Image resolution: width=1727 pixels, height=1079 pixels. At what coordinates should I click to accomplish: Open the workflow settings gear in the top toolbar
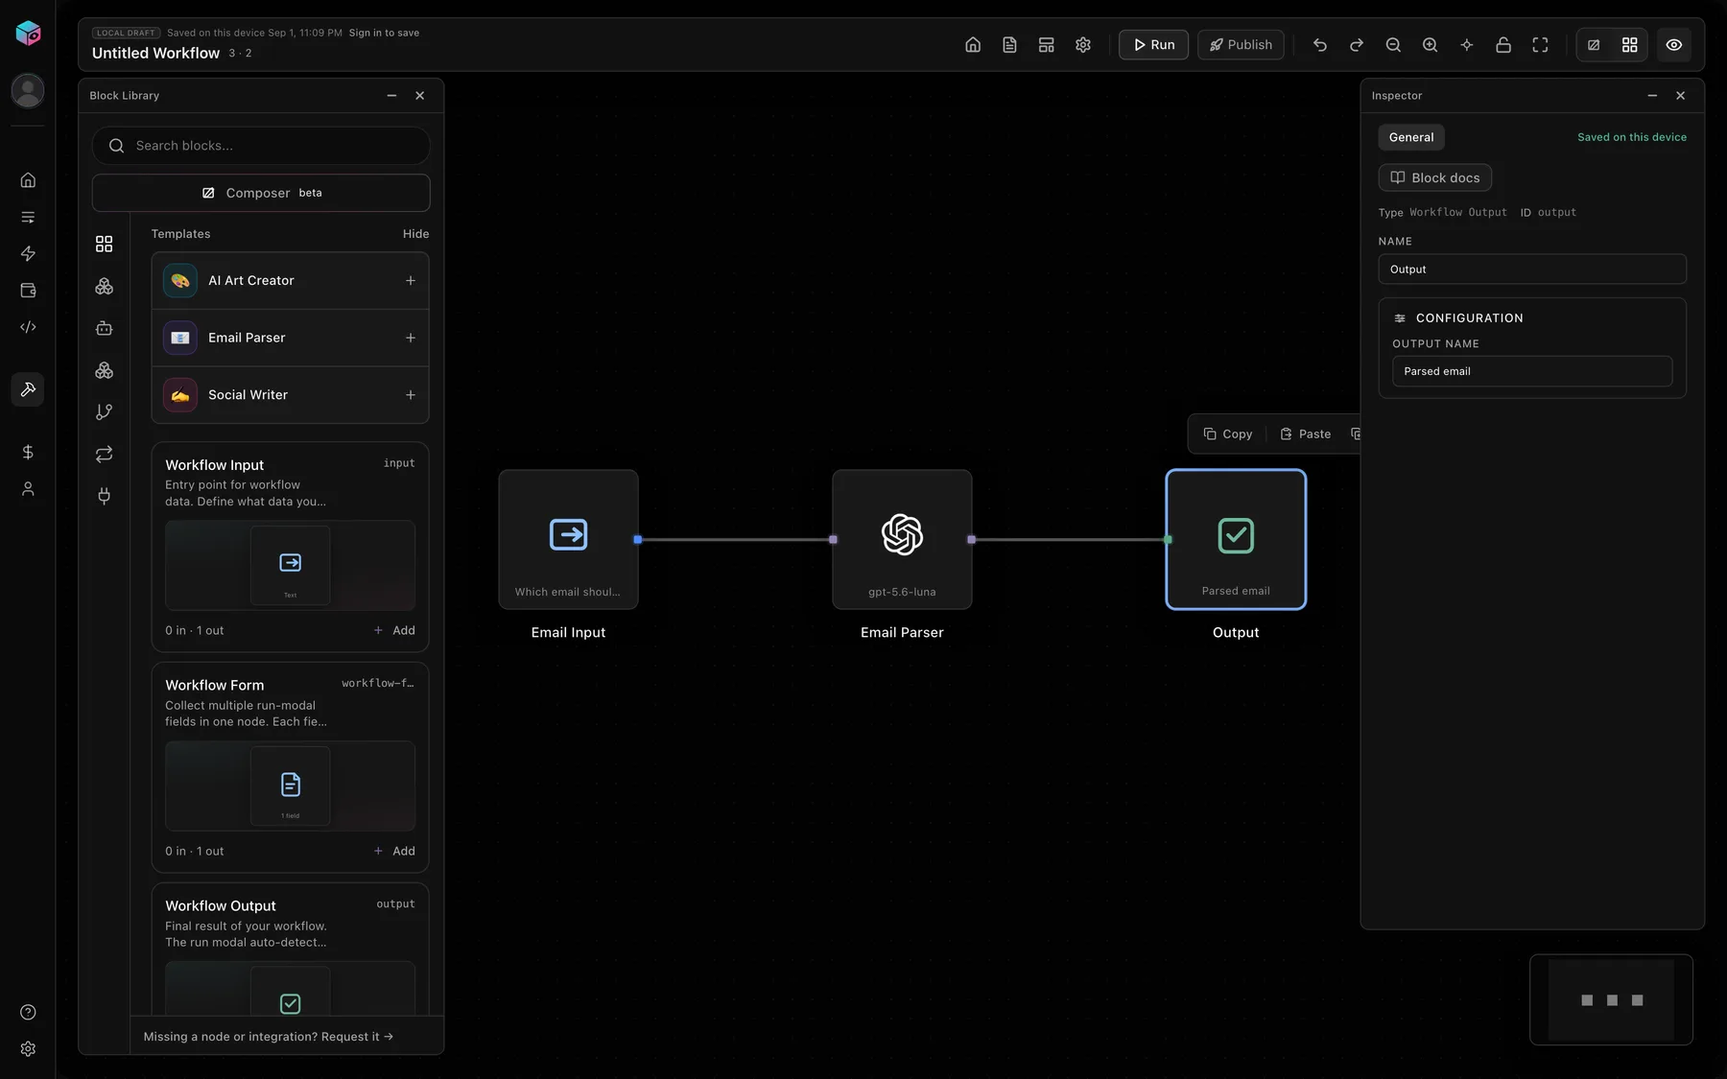(x=1083, y=45)
